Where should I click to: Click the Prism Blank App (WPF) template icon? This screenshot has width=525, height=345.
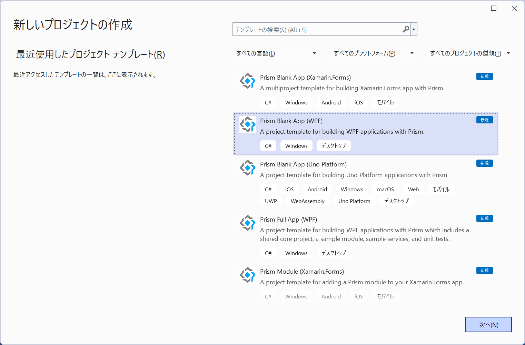tap(248, 124)
